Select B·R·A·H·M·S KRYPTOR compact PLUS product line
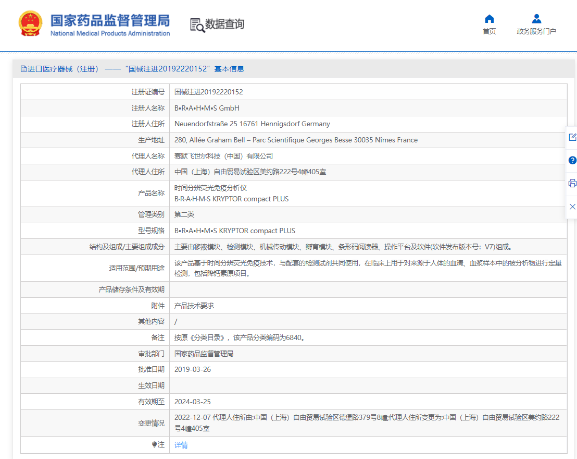The height and width of the screenshot is (459, 577). point(231,199)
